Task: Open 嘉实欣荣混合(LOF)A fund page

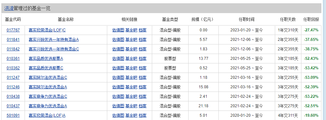Action: click(47, 115)
